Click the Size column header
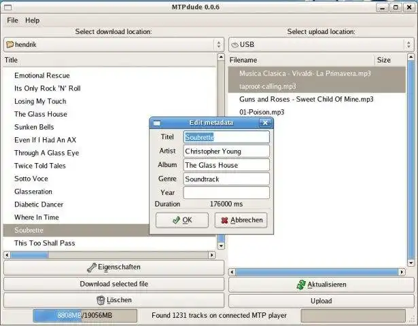418x326 pixels. tap(389, 60)
